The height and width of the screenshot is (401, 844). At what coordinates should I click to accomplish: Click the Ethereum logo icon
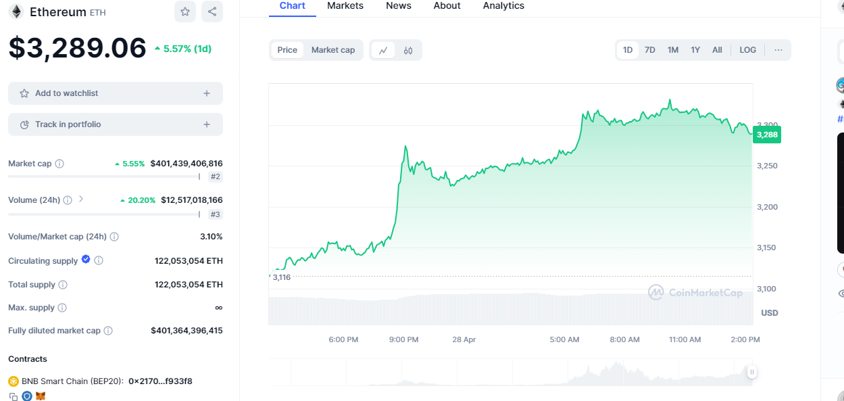coord(15,11)
